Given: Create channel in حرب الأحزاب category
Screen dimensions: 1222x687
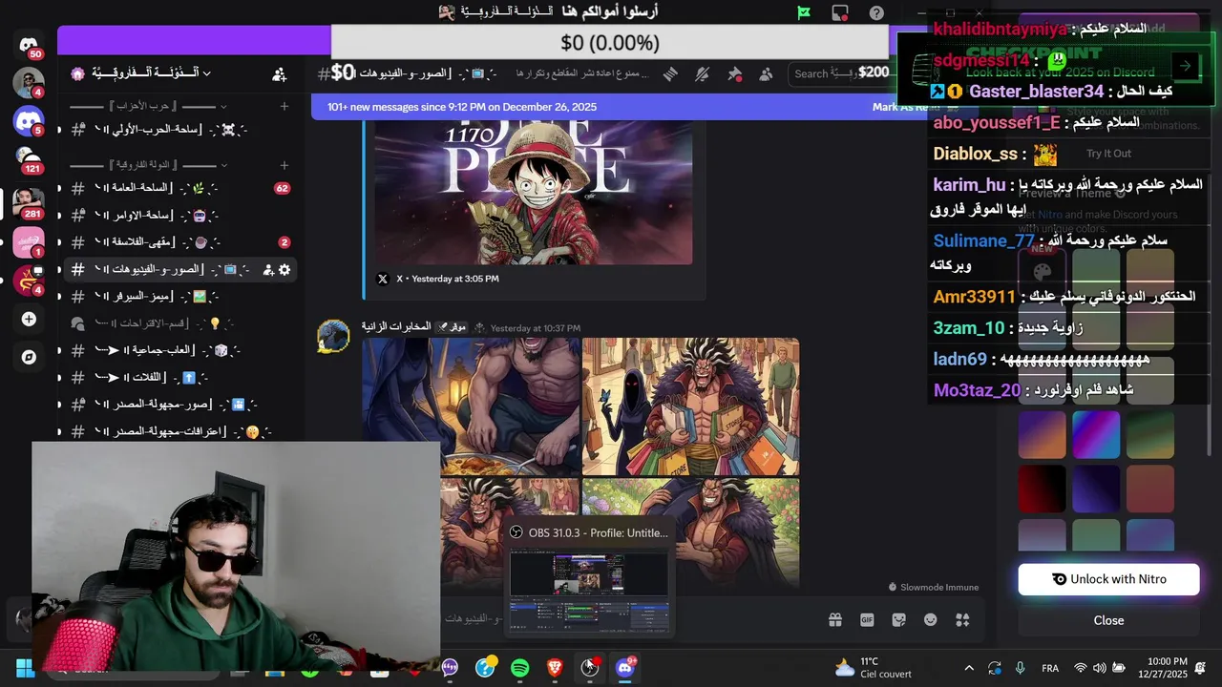Looking at the screenshot, I should (284, 107).
